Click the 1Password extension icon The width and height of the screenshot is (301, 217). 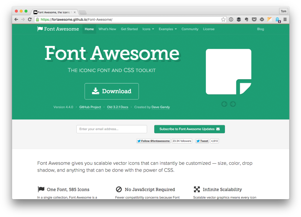231,20
